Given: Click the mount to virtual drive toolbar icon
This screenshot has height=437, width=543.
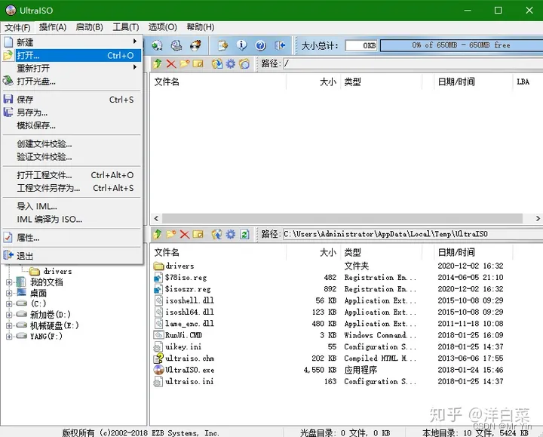Looking at the screenshot, I should 157,45.
